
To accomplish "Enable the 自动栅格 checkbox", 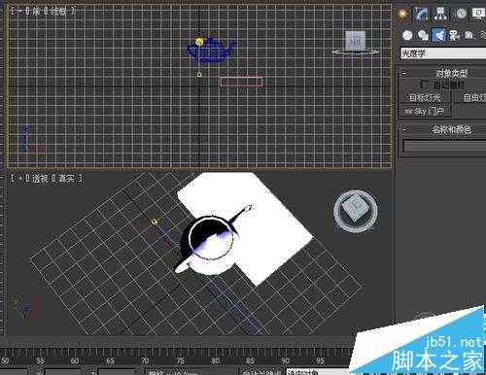I will 424,85.
